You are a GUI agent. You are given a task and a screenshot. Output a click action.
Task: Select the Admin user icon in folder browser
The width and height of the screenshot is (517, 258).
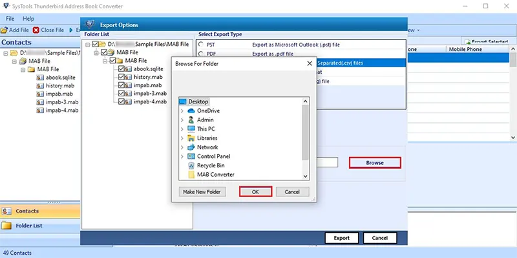[191, 120]
